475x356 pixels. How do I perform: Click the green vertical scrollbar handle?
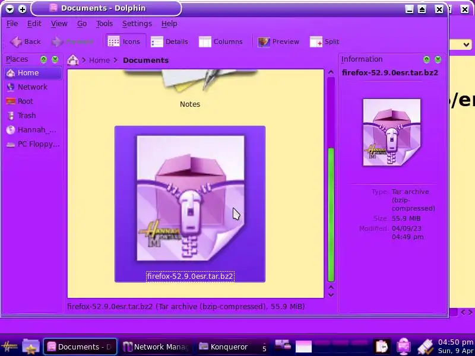[331, 215]
